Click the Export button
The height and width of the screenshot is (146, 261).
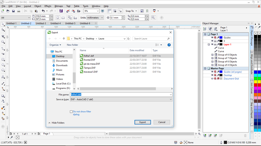click(143, 122)
